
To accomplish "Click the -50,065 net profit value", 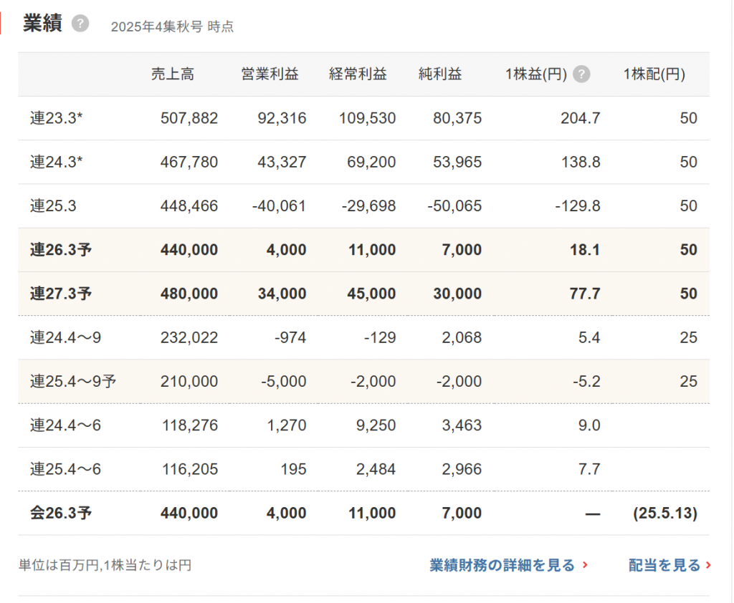I will point(454,206).
